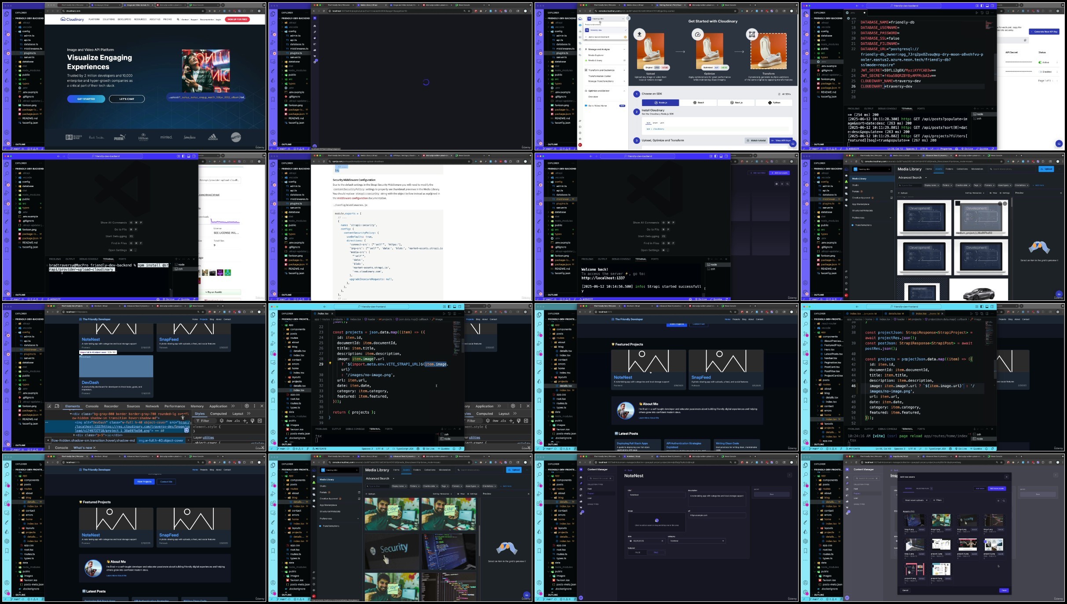Open VS Code Explorer icon in Cloudinary homepage frame
The height and width of the screenshot is (604, 1067).
7,15
